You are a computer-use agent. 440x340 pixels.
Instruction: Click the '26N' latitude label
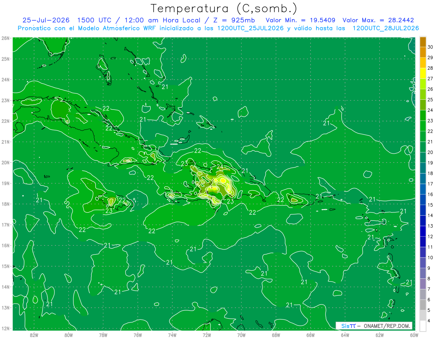coord(5,38)
